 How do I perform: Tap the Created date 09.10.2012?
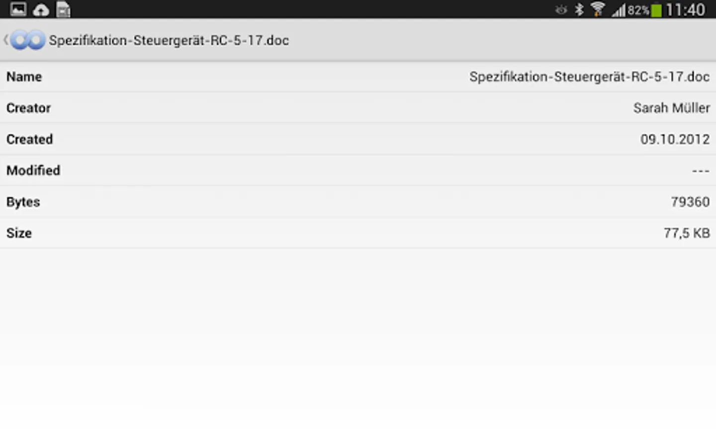click(x=675, y=139)
